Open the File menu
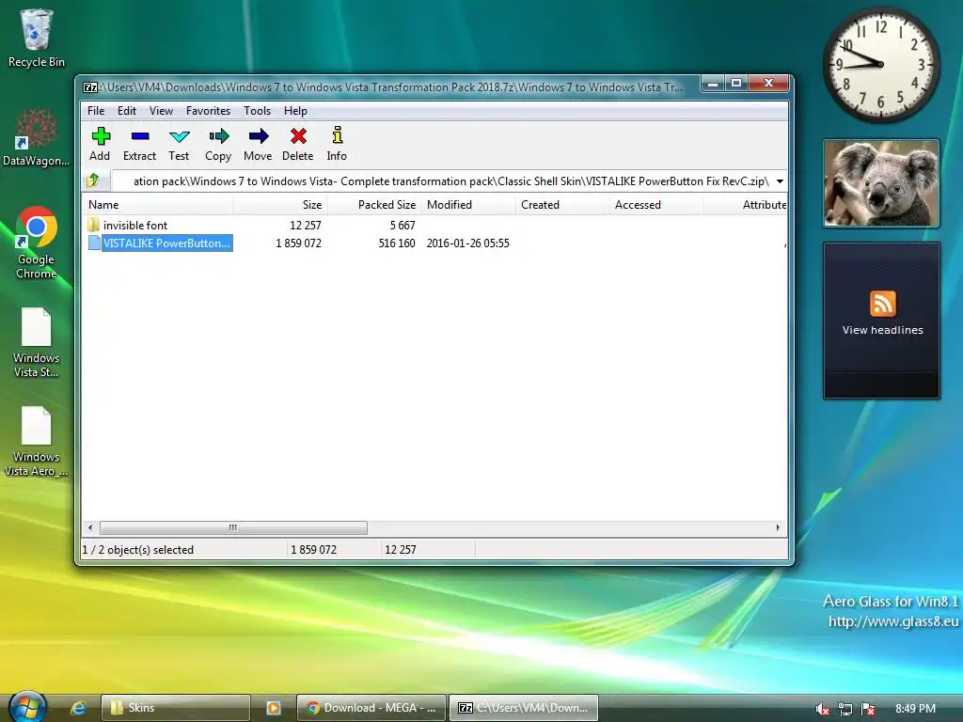Screen dimensions: 963x722 [x=96, y=111]
